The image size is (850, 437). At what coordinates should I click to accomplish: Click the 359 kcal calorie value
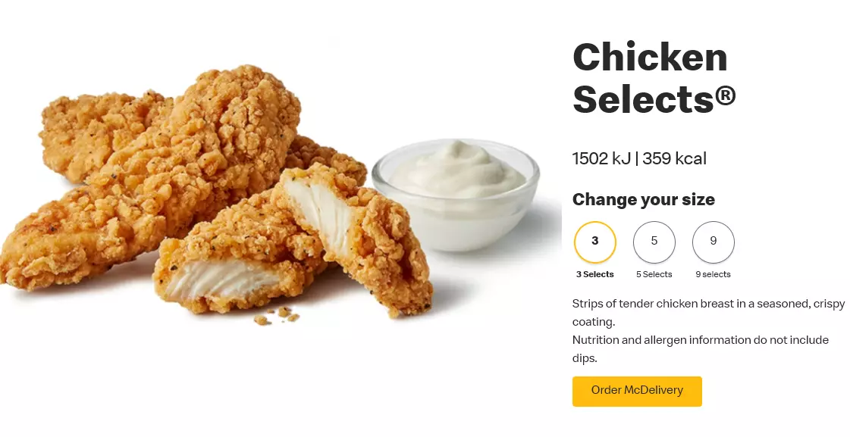[x=674, y=158]
